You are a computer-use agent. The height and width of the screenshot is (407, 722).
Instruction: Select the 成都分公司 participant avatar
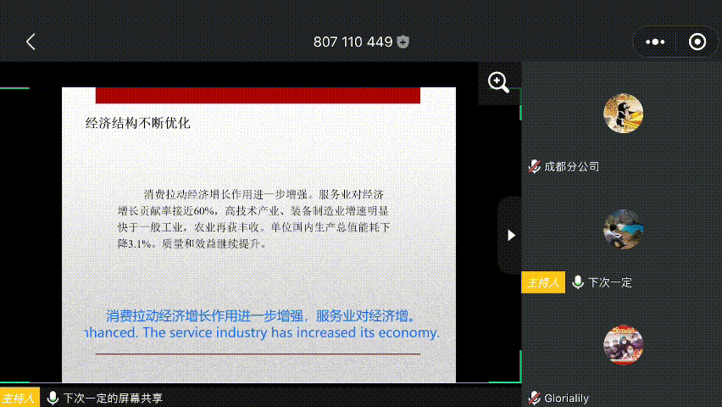pos(623,114)
